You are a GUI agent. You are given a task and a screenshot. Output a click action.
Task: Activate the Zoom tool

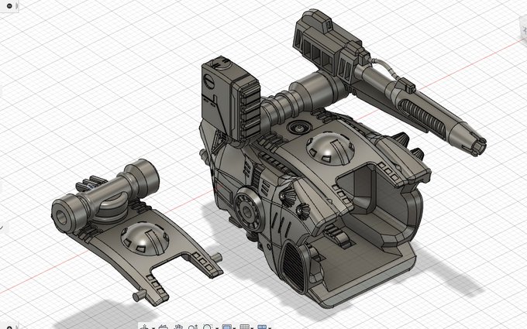click(193, 327)
